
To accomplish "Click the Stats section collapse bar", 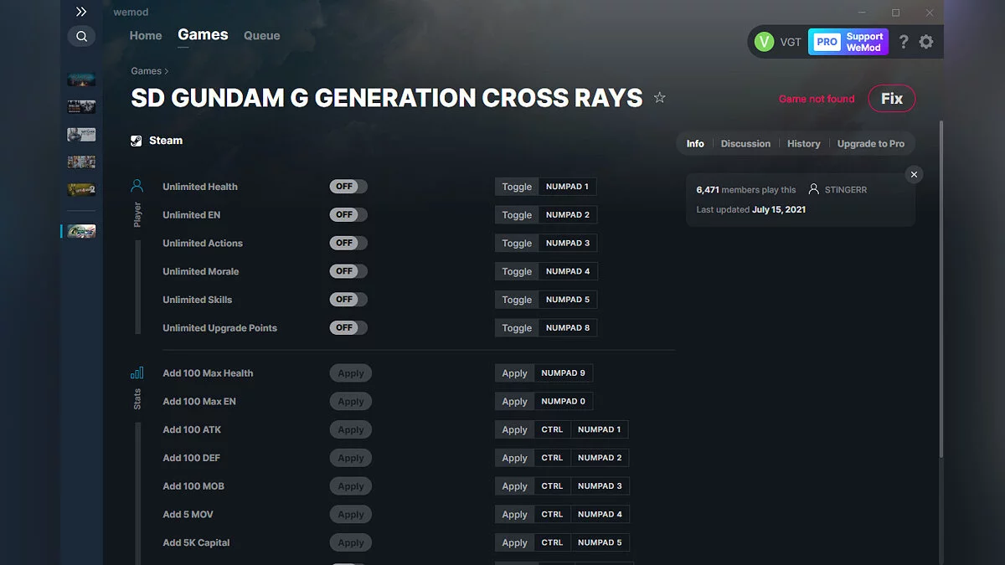I will click(138, 494).
